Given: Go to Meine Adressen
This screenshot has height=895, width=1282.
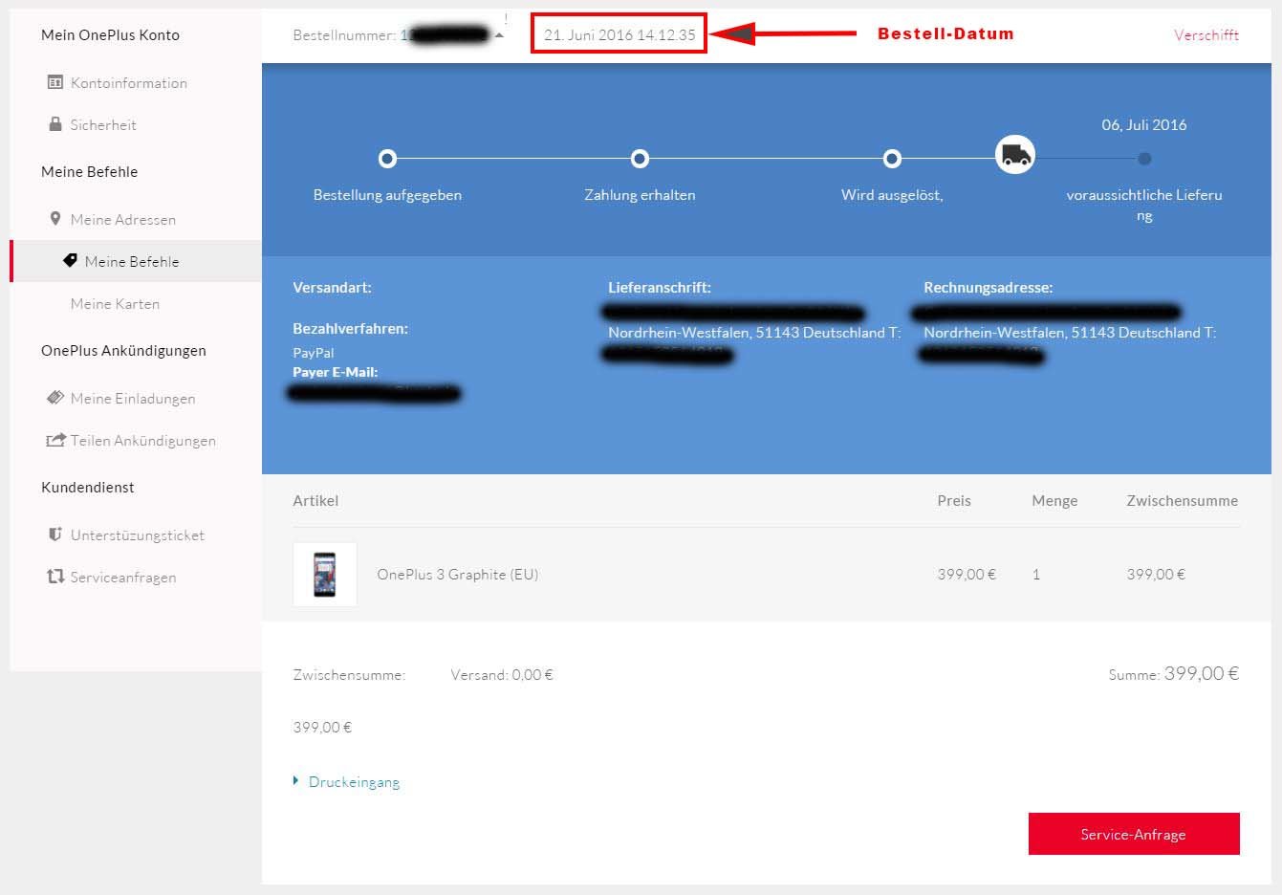Looking at the screenshot, I should point(123,220).
